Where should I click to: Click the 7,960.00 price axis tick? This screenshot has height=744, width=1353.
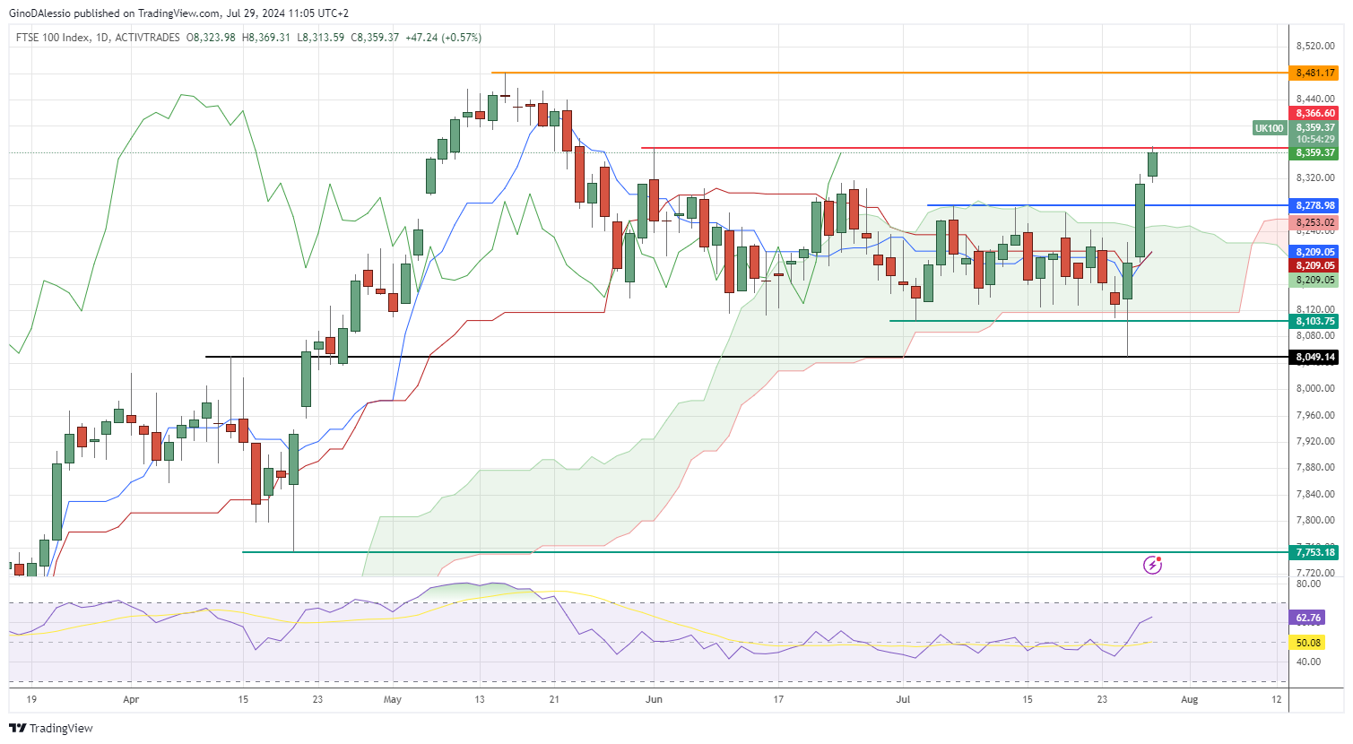pyautogui.click(x=1315, y=415)
